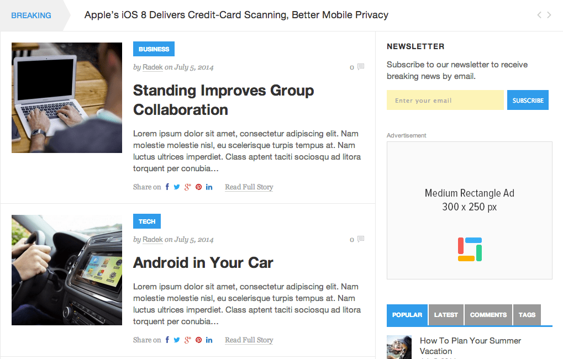Share Standing Improves article on Twitter
This screenshot has width=563, height=359.
click(177, 187)
